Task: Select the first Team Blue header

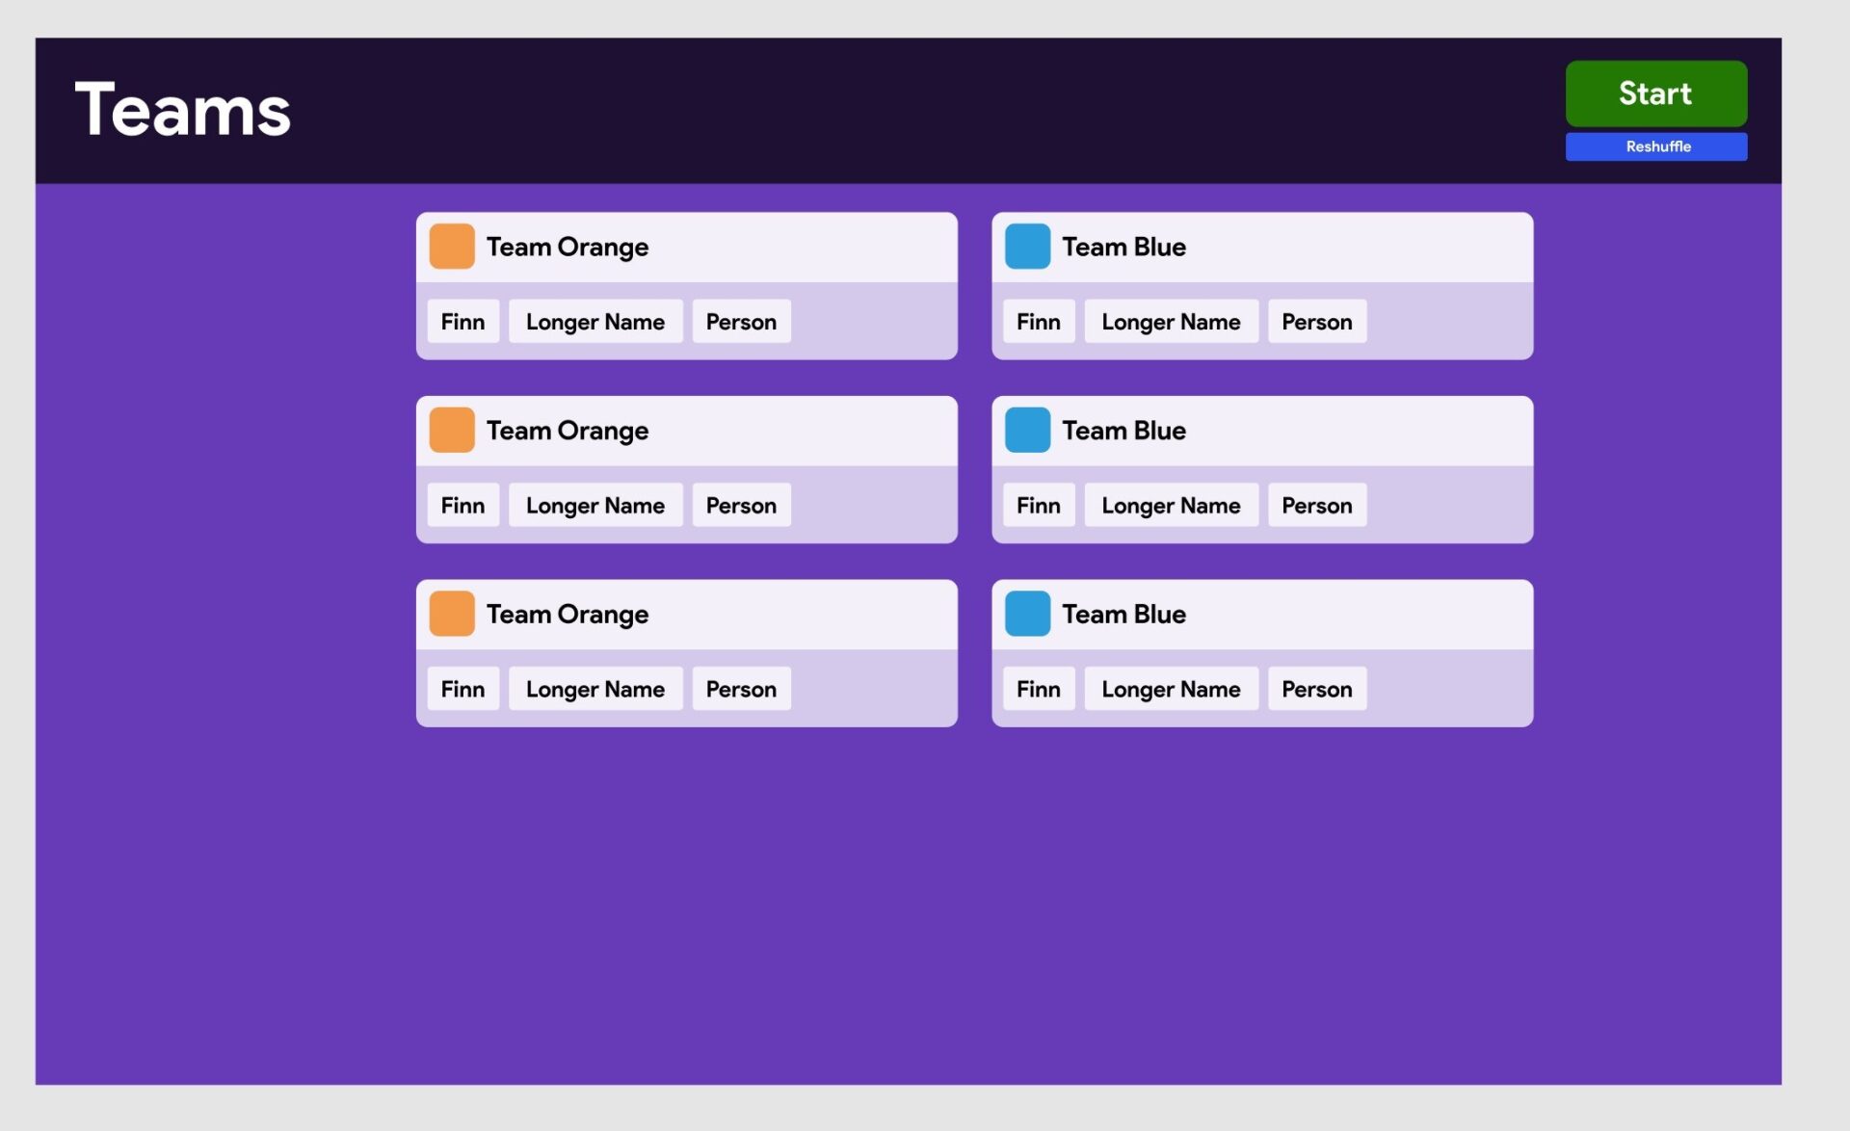Action: pos(1123,247)
